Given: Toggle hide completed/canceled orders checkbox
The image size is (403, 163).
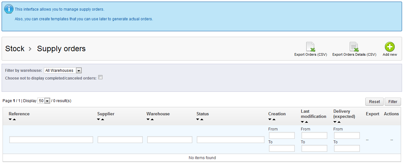Looking at the screenshot, I should [100, 77].
